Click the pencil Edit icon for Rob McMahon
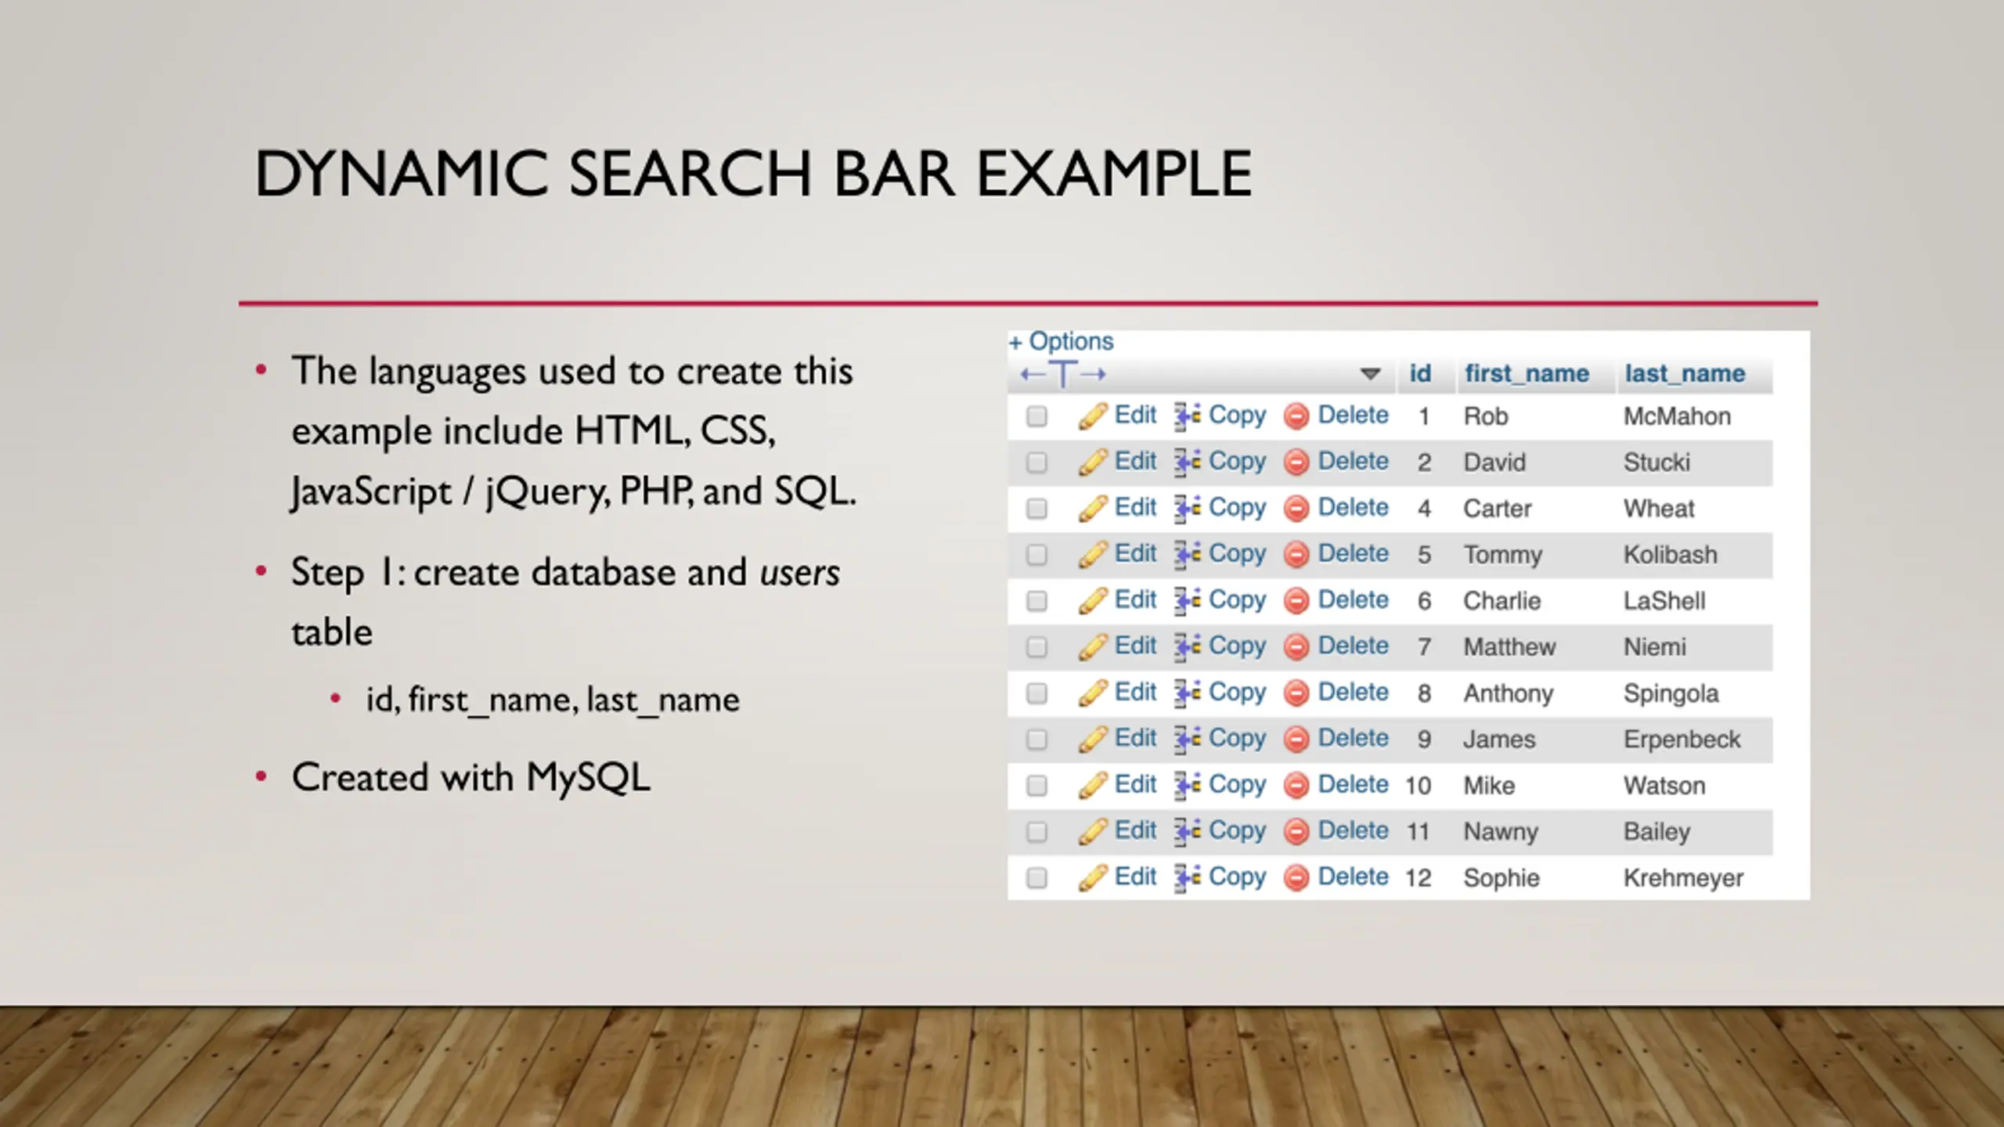 coord(1093,416)
